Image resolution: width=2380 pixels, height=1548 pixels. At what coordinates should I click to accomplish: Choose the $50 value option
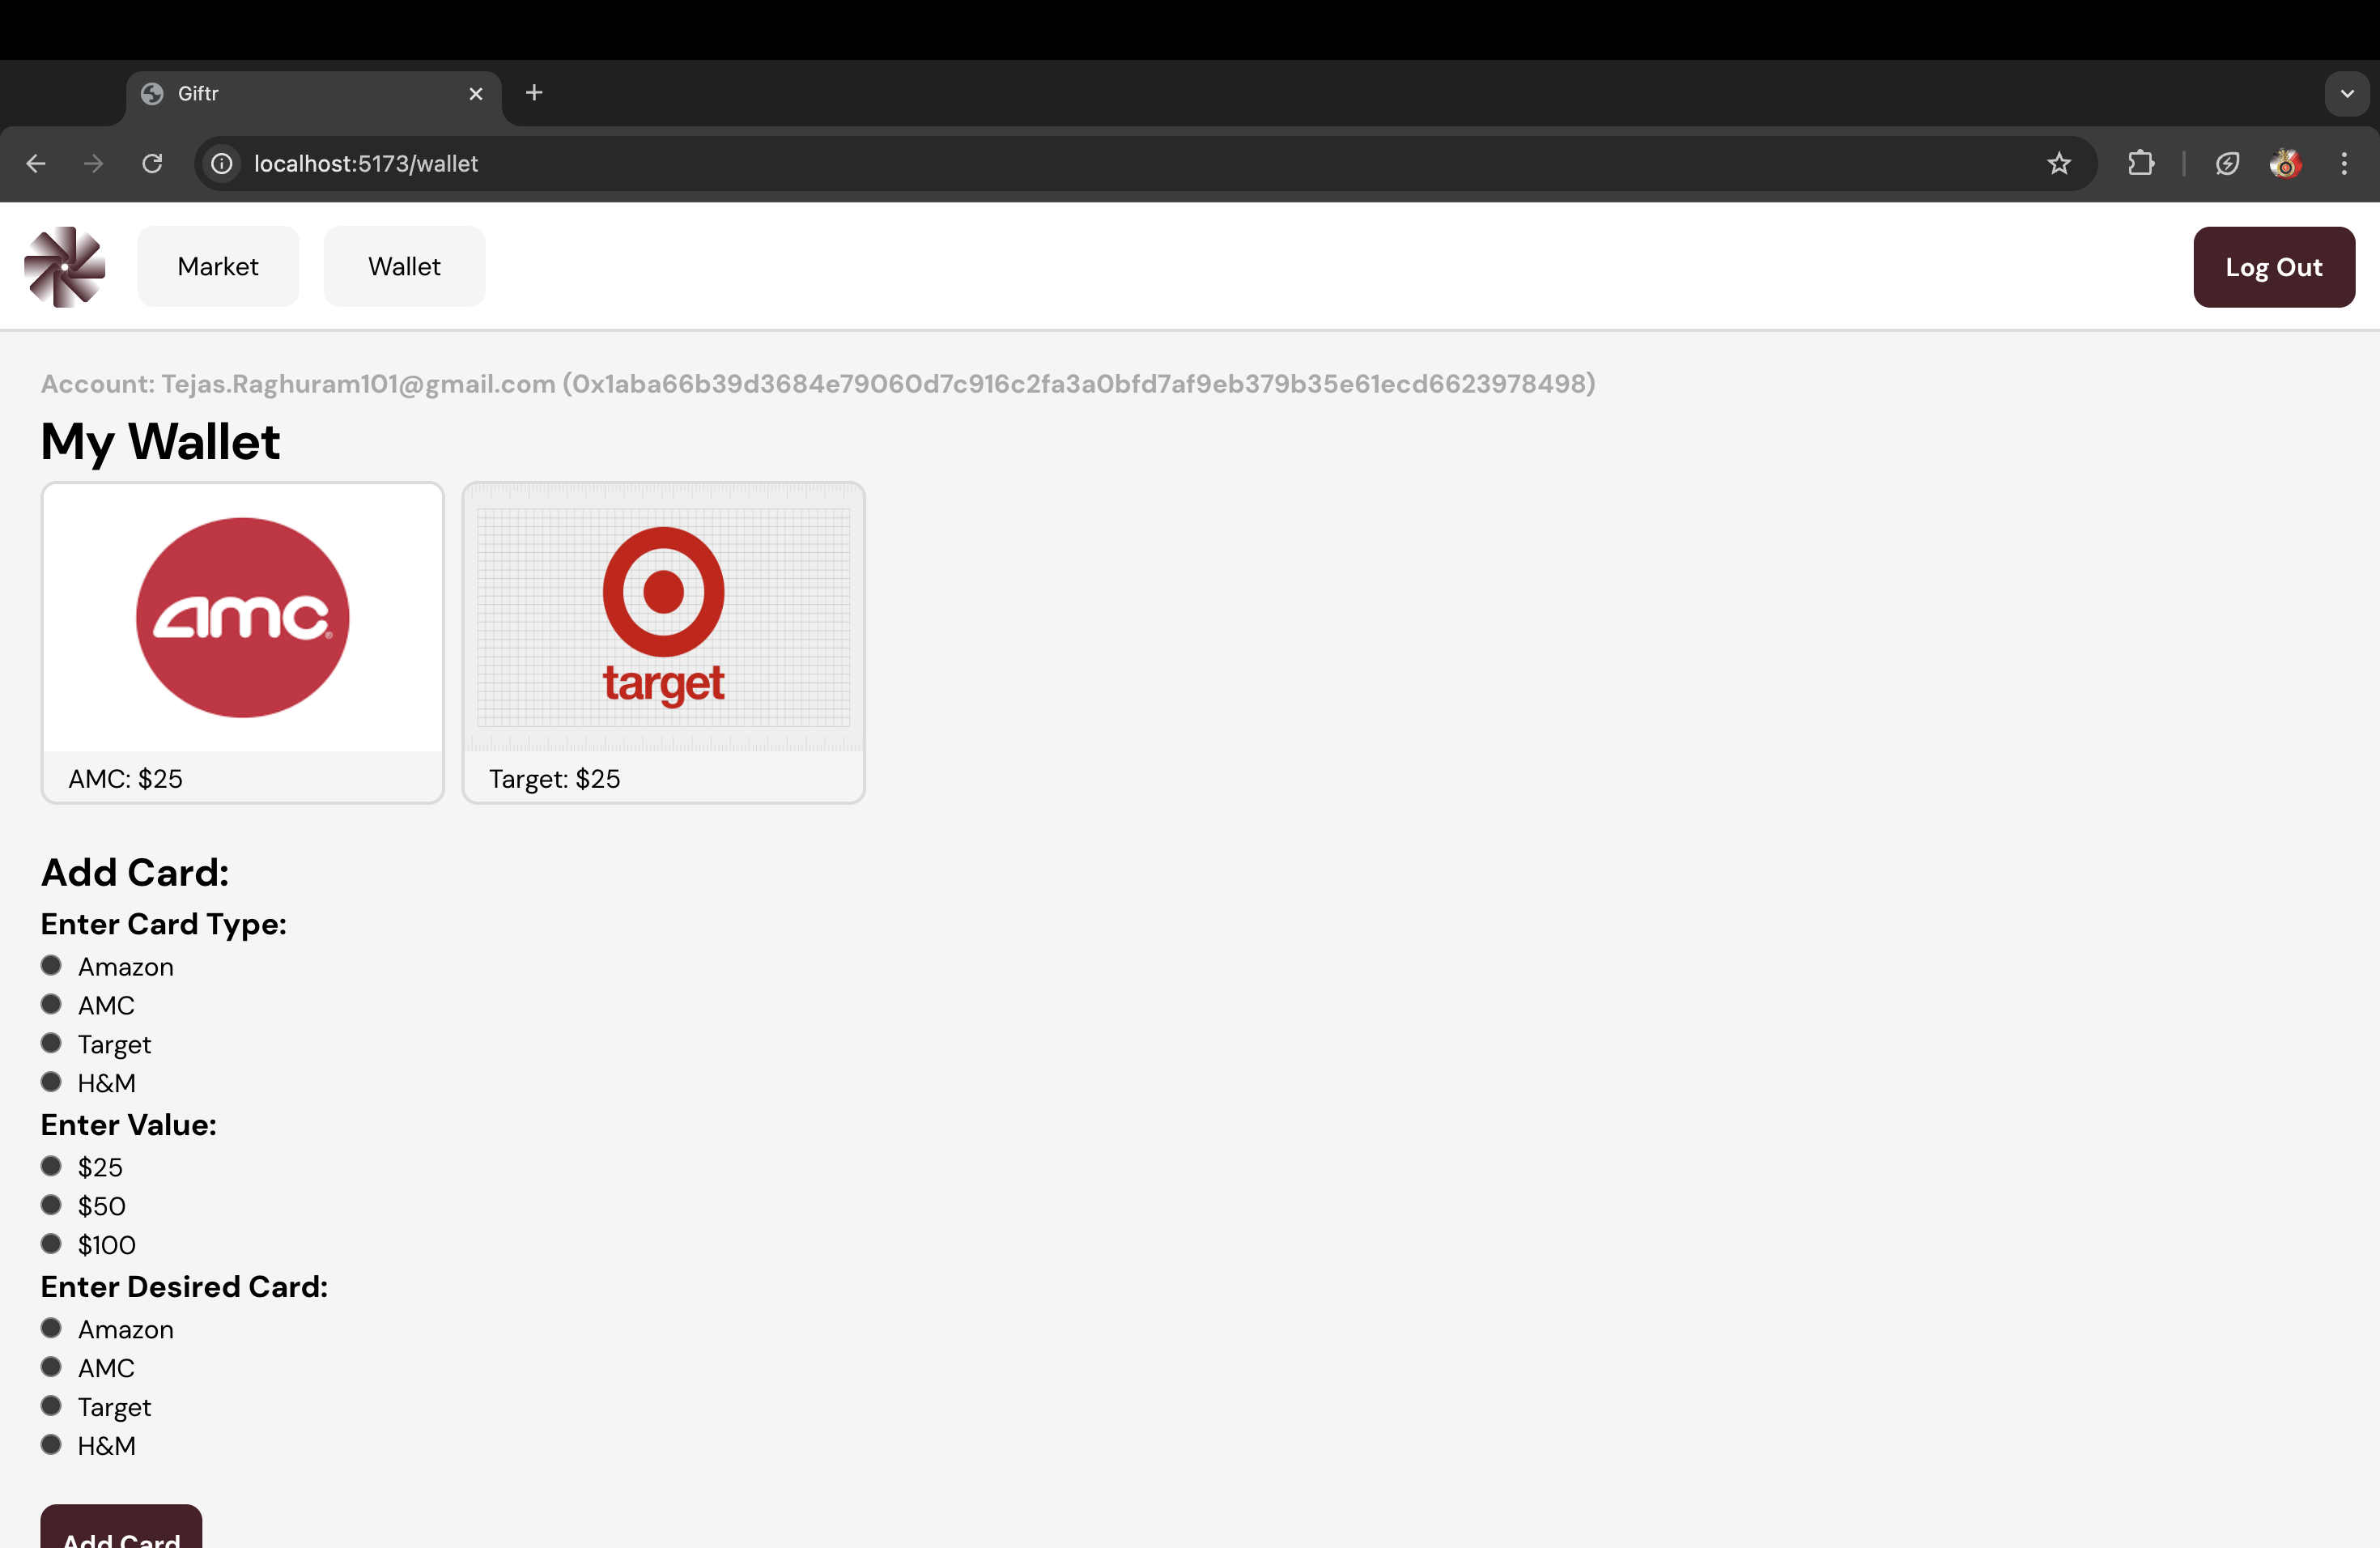(51, 1206)
